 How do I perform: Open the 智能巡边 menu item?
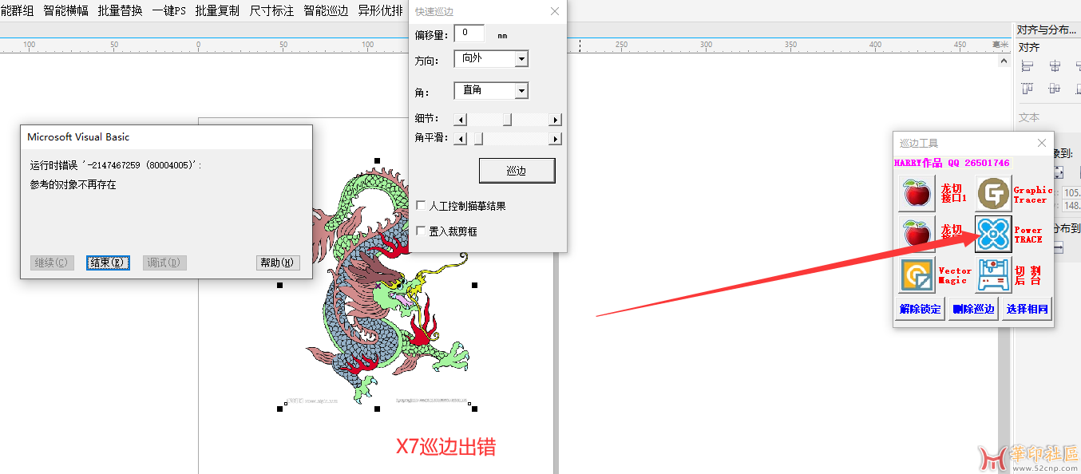[326, 10]
